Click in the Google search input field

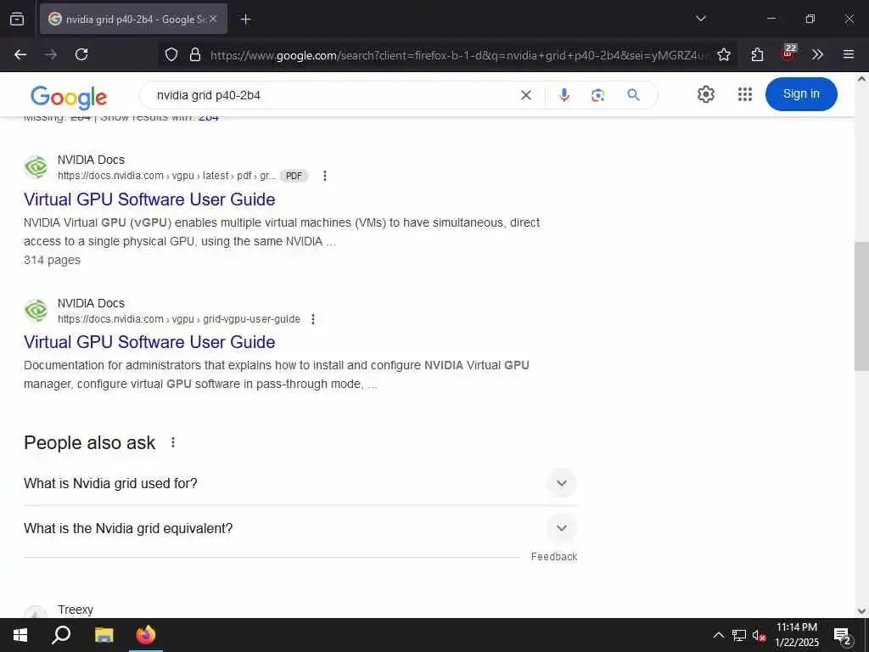pyautogui.click(x=333, y=95)
